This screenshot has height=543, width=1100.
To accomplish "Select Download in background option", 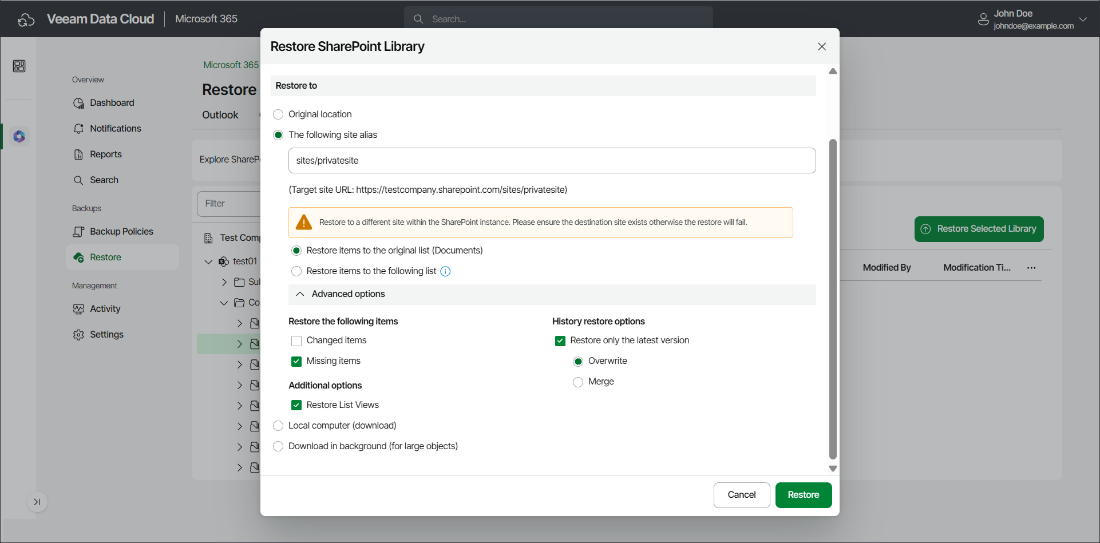I will [278, 446].
